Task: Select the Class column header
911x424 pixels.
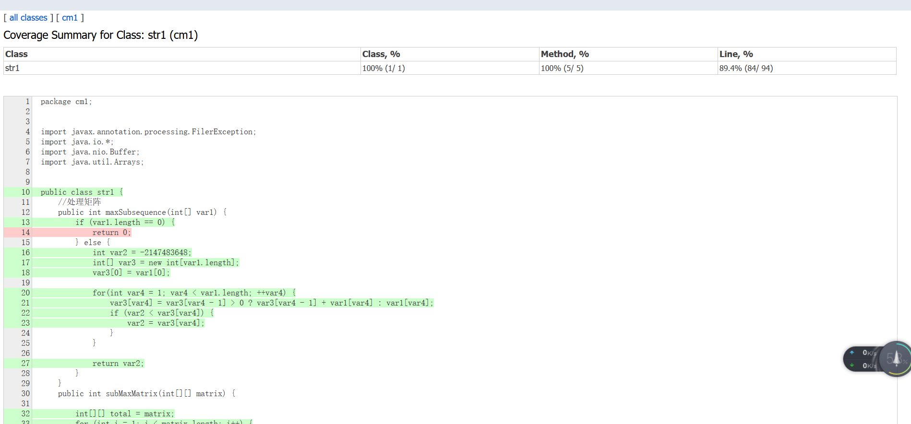Action: (182, 54)
